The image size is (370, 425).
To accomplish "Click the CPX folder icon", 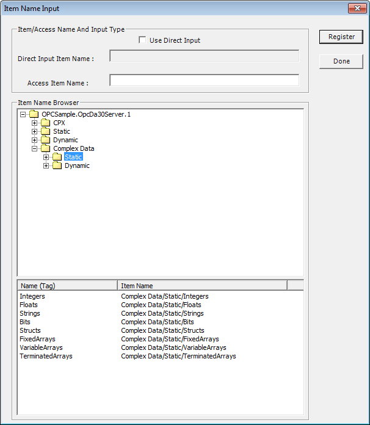I will [x=45, y=123].
